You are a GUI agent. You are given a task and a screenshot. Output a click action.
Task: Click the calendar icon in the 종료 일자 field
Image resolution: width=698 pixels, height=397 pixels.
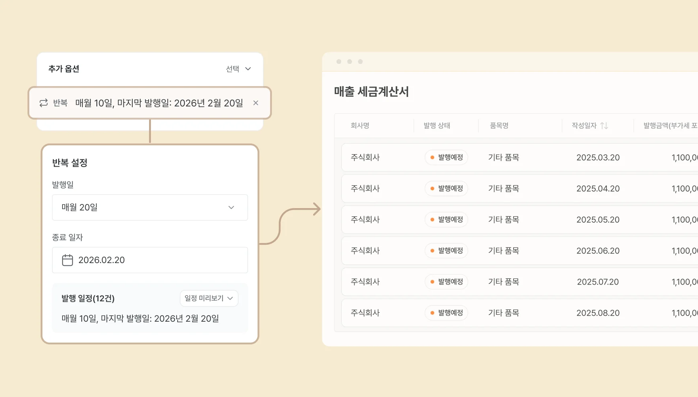point(67,260)
